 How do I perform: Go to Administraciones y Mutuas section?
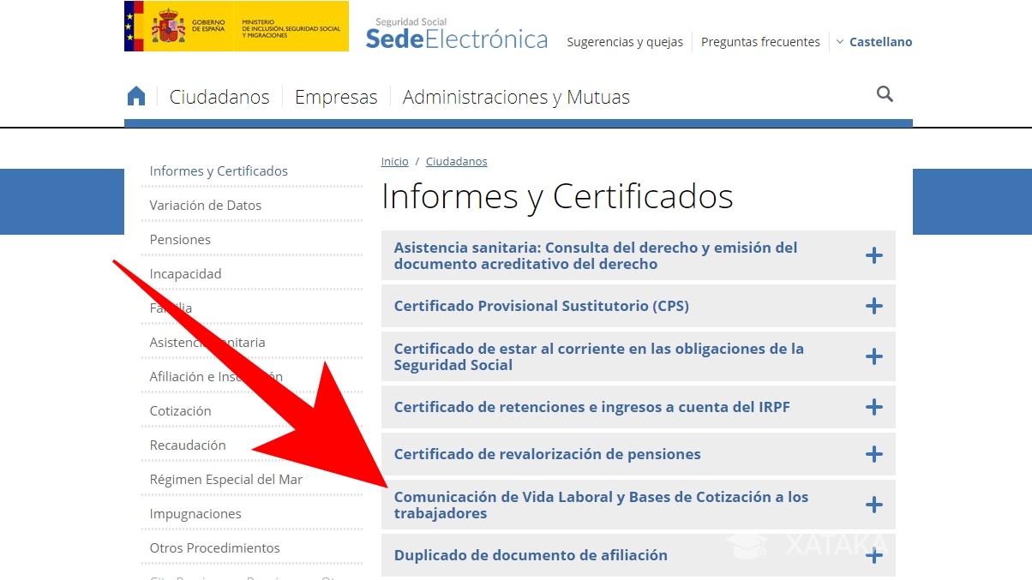(x=516, y=97)
